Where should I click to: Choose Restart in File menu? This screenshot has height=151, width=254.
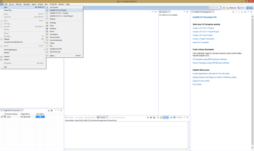click(x=23, y=53)
